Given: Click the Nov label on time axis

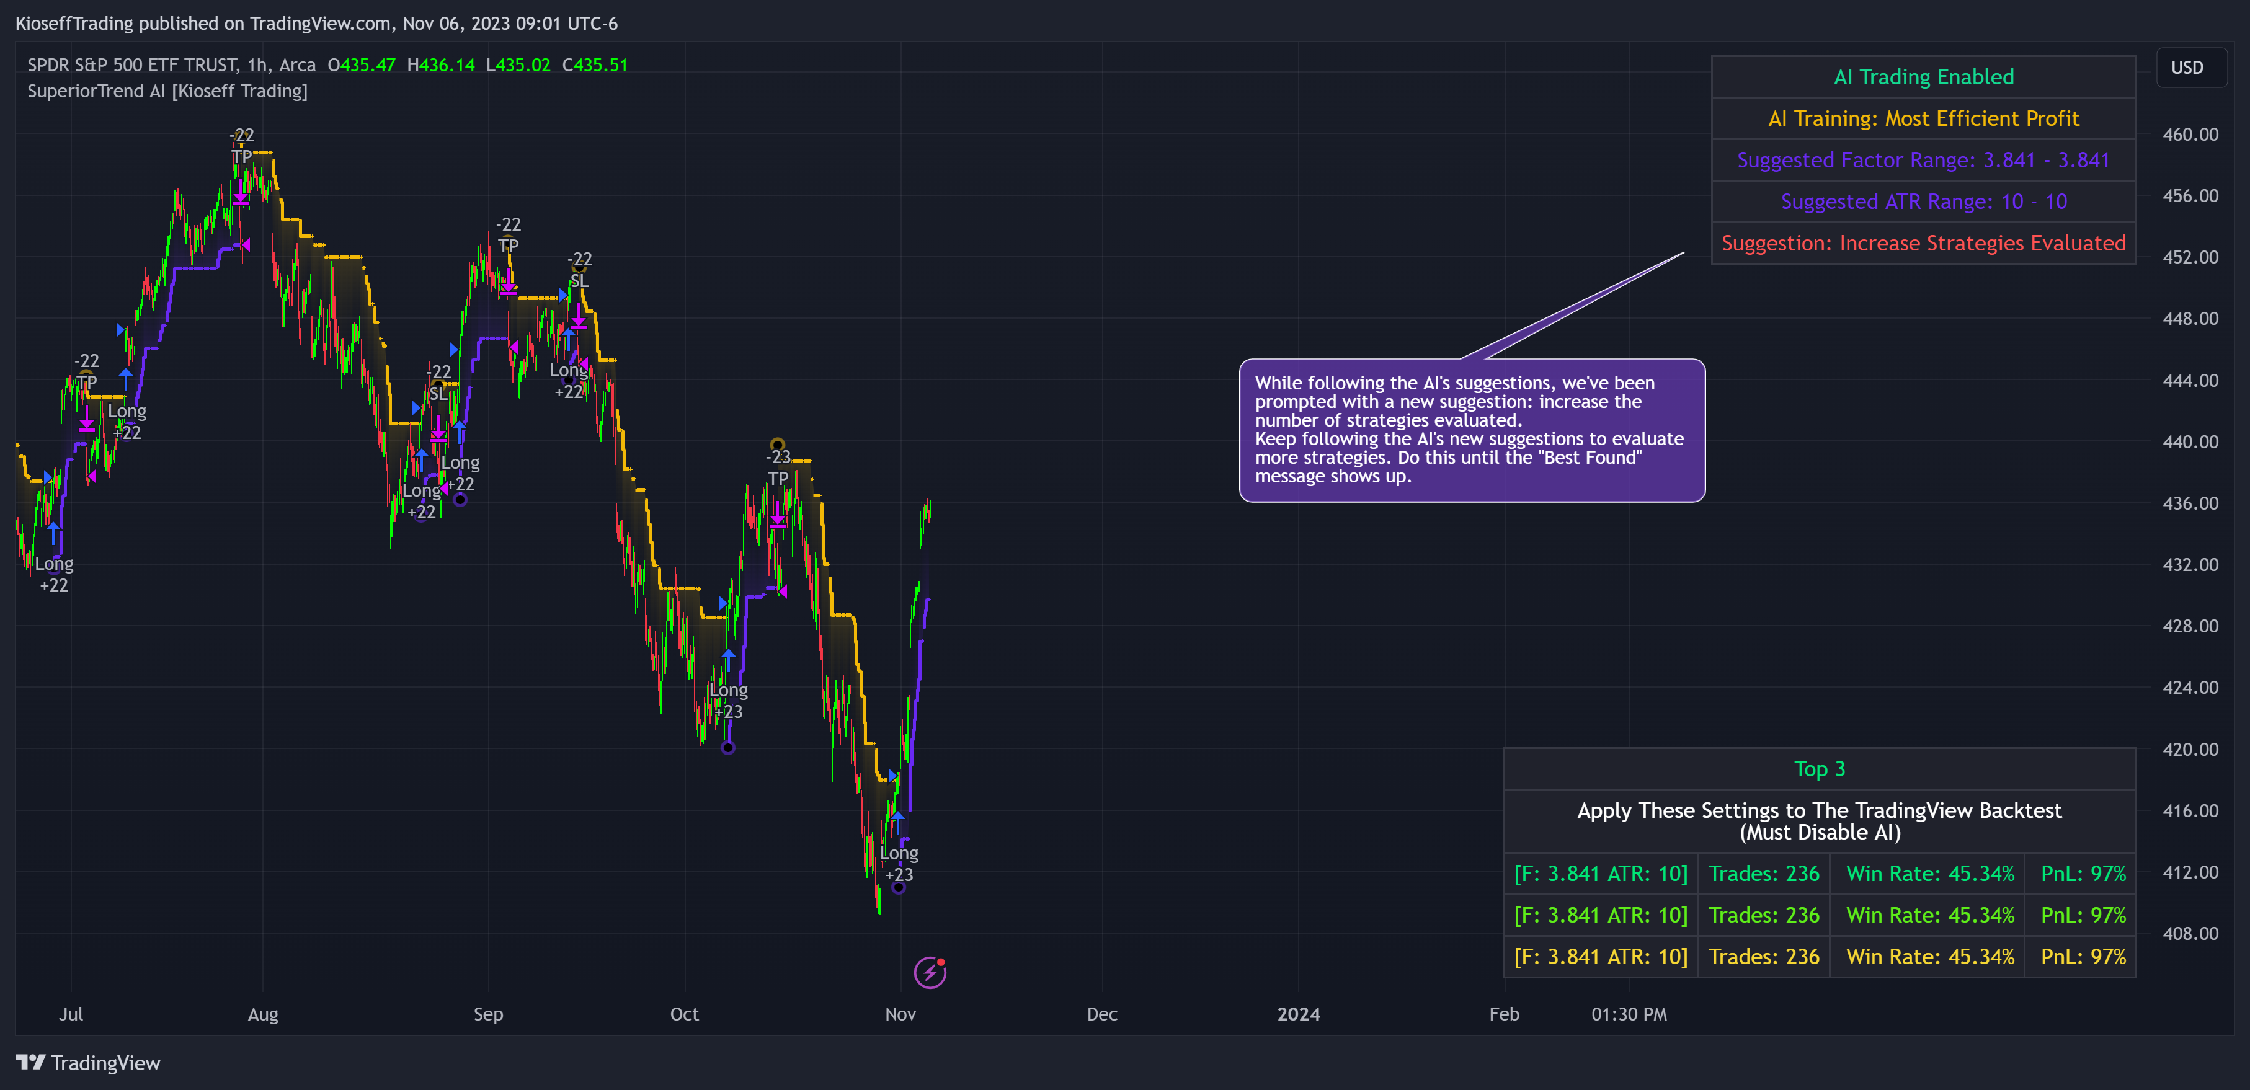Looking at the screenshot, I should [900, 1014].
